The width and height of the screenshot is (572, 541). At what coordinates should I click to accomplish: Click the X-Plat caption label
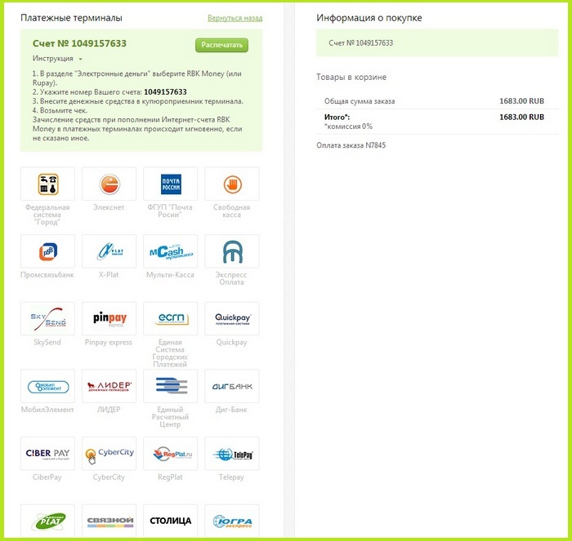[x=109, y=275]
